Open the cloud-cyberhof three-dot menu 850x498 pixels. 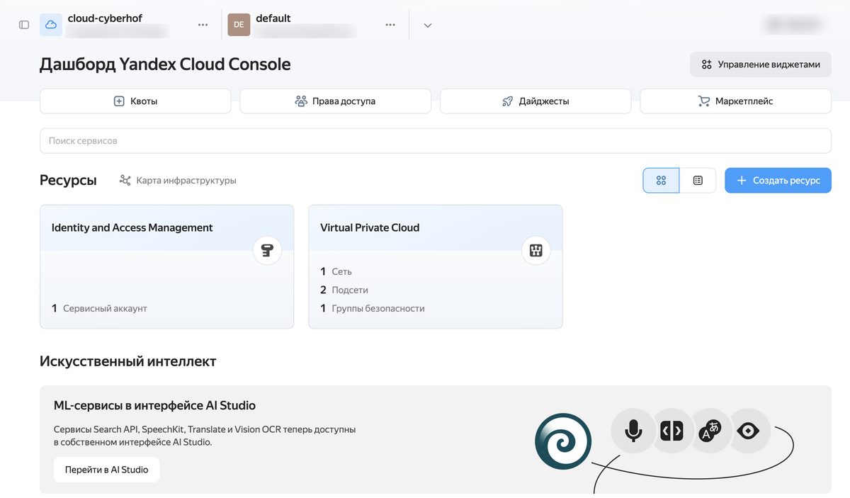(x=203, y=25)
